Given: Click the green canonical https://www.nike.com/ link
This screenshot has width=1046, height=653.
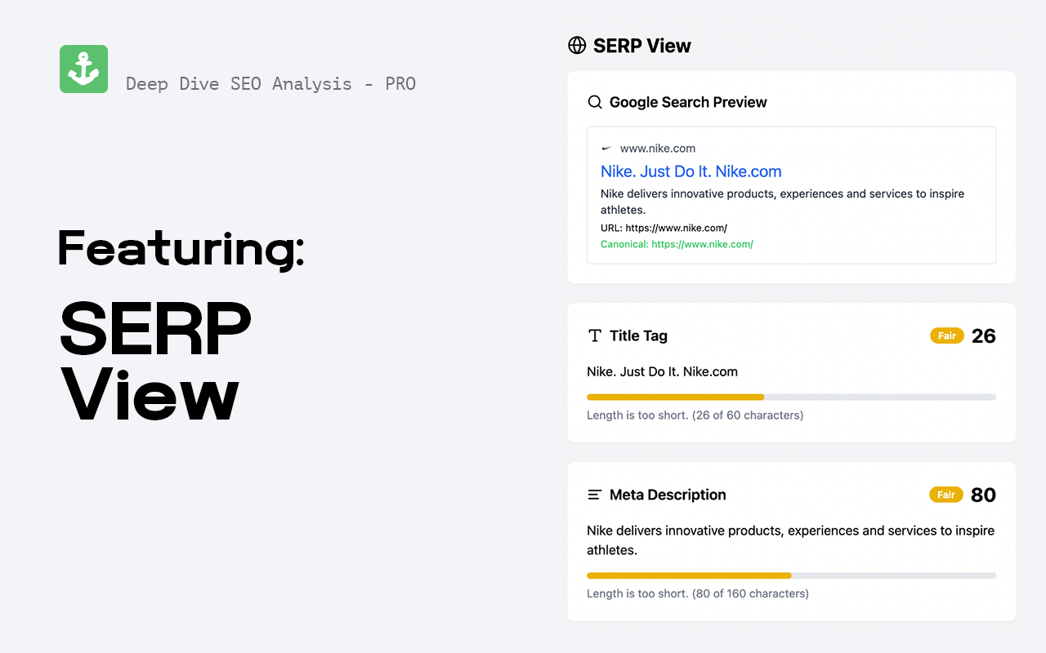Looking at the screenshot, I should (x=677, y=244).
